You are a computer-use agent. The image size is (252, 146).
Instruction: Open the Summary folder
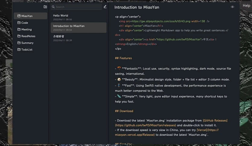point(30,43)
